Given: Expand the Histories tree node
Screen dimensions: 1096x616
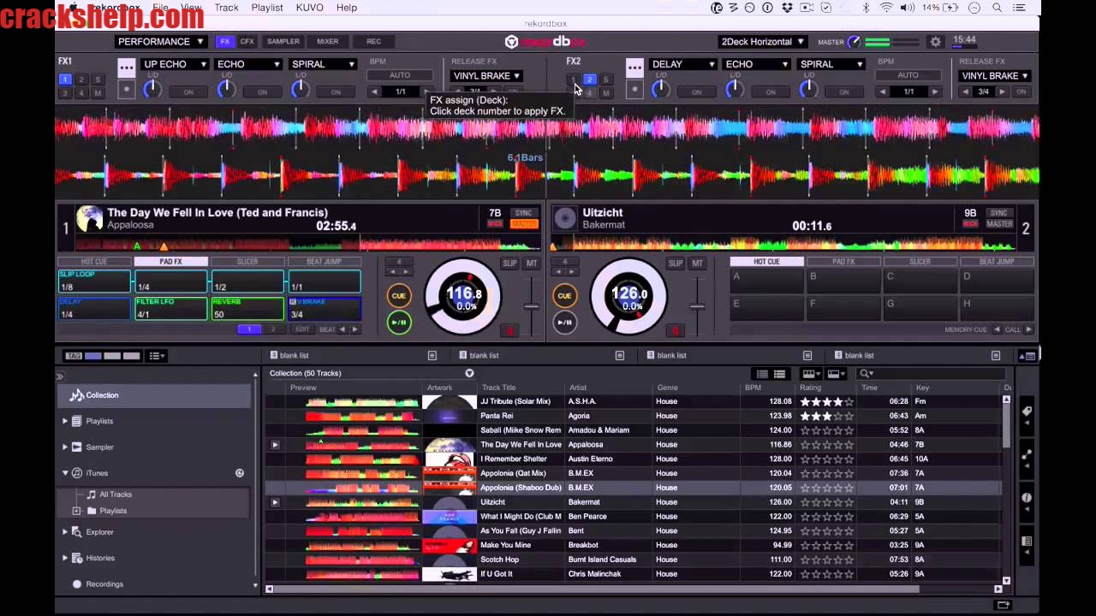Looking at the screenshot, I should 65,558.
